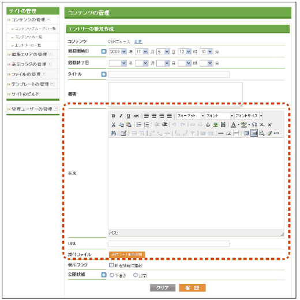Click the orange 確認 button
This screenshot has width=300, height=300.
[192, 288]
